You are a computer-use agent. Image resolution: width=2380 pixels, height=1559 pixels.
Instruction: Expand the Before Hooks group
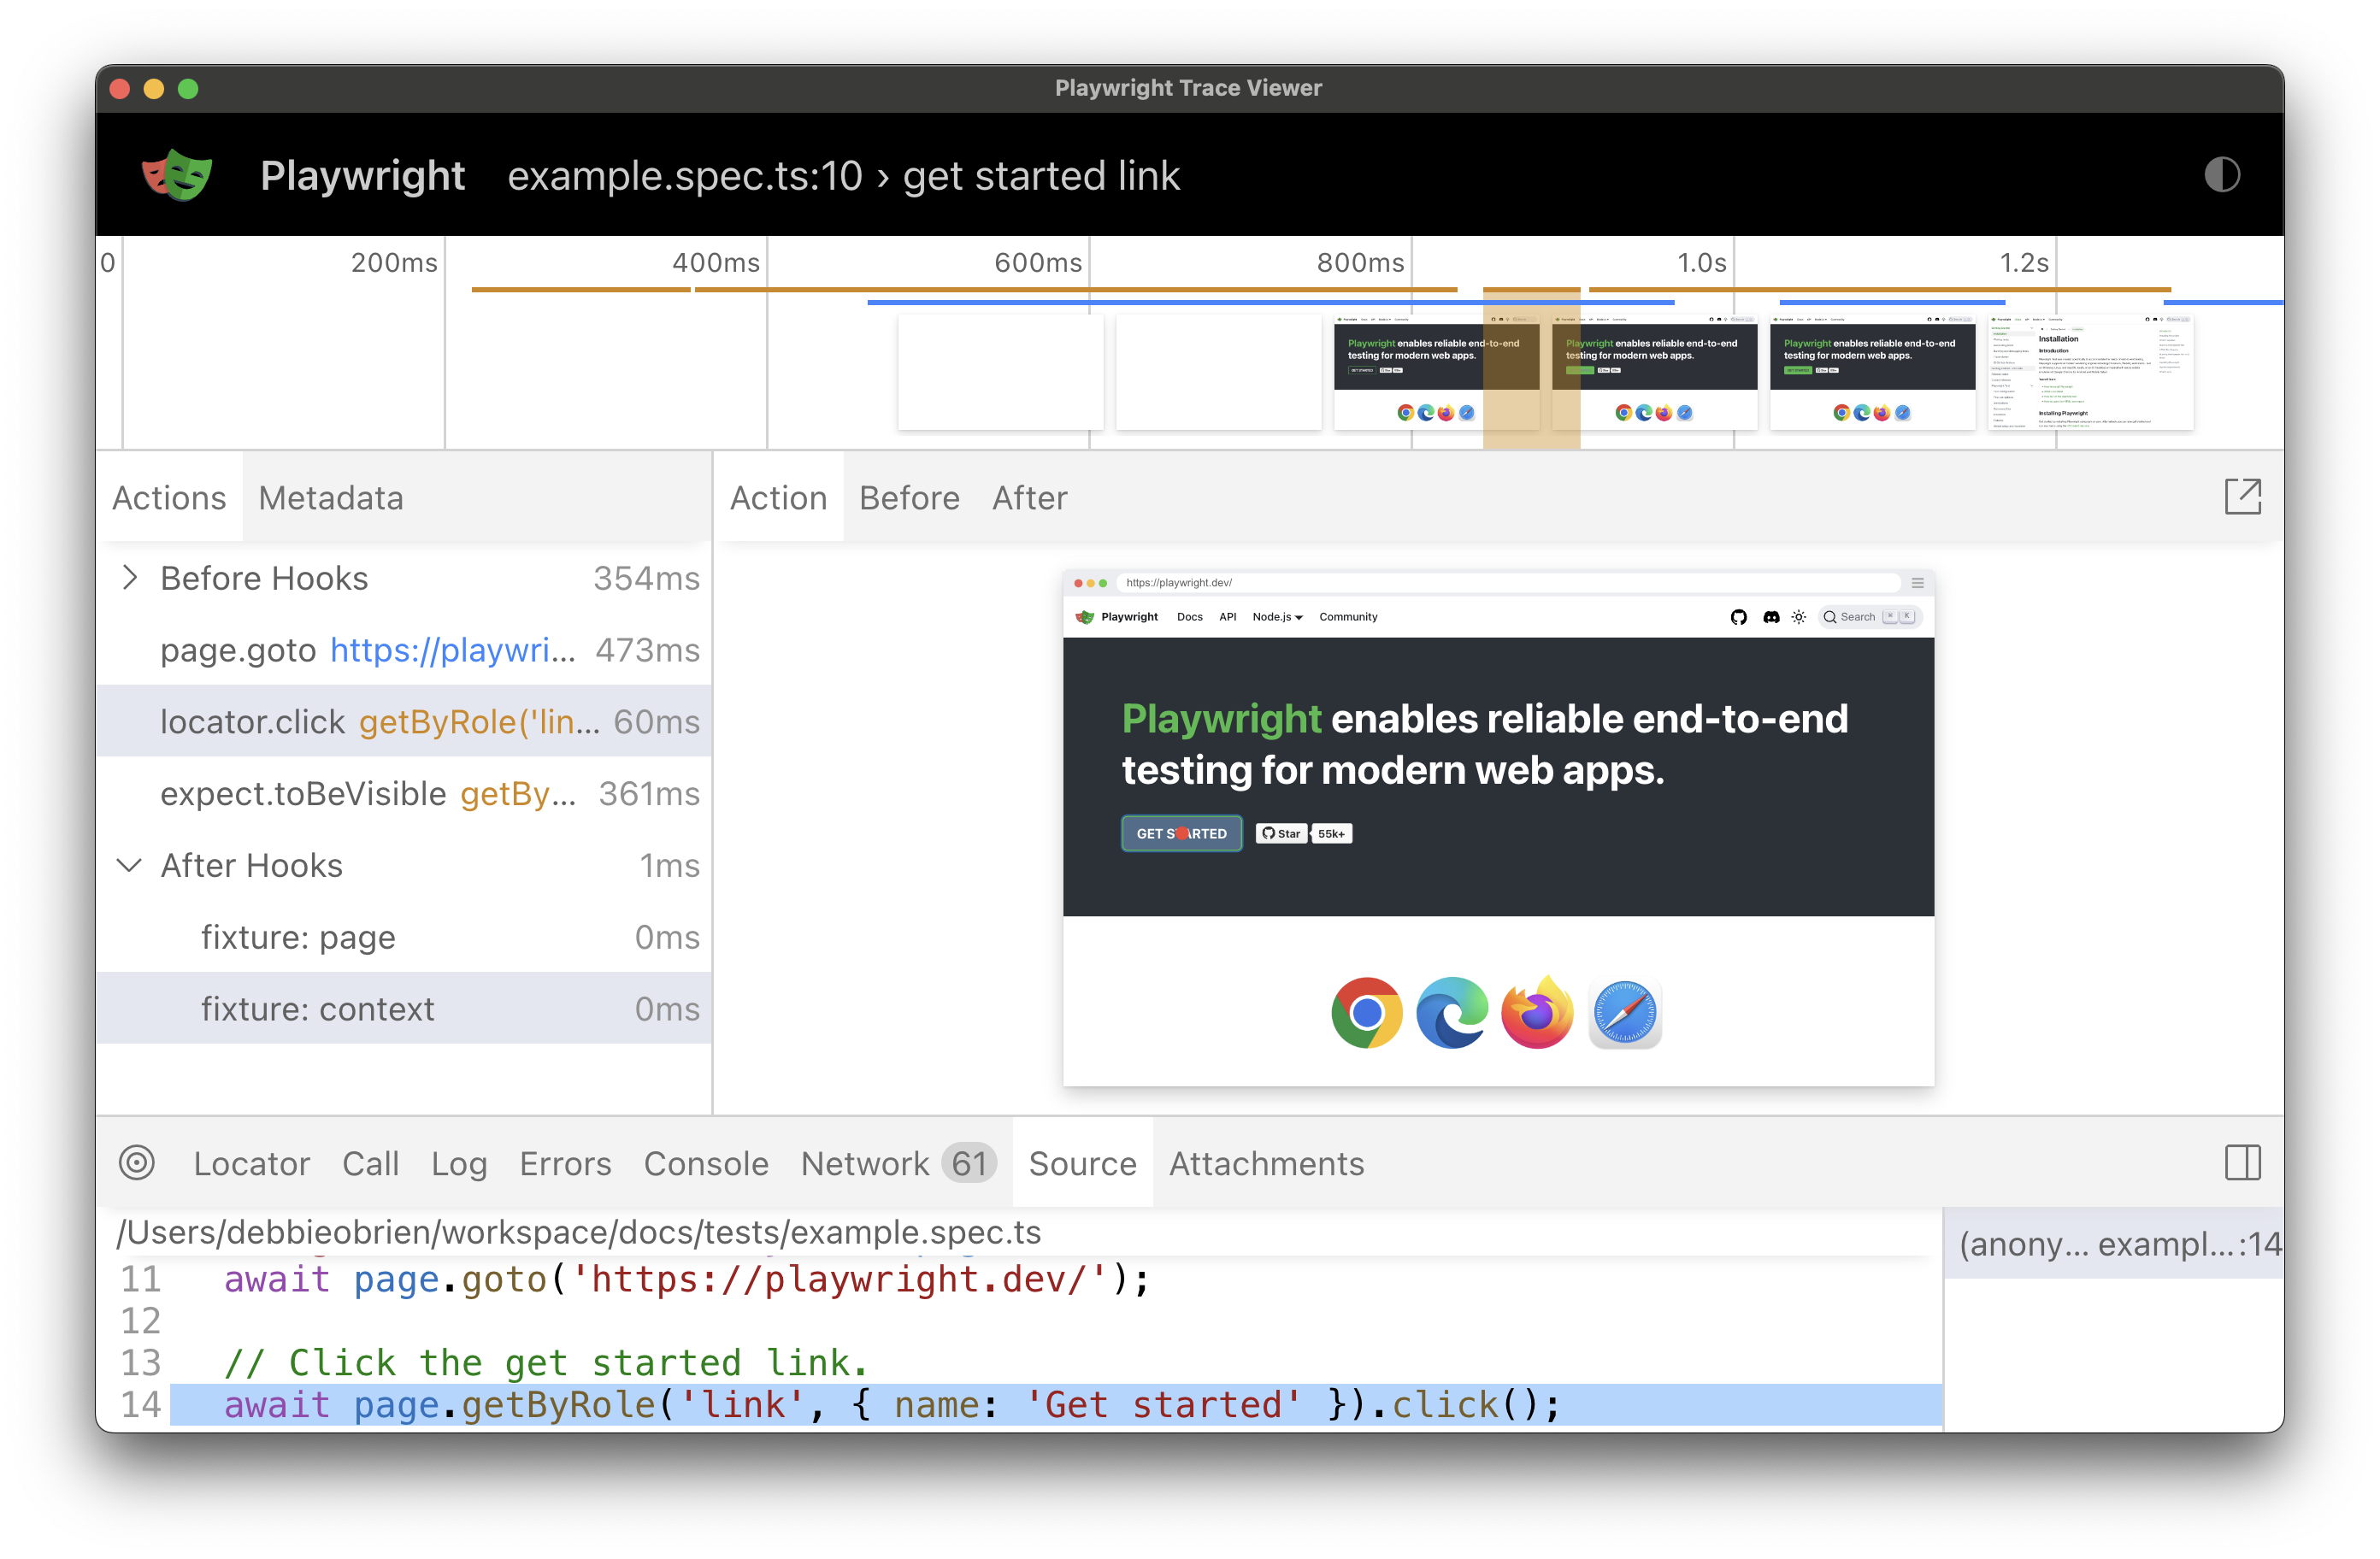pyautogui.click(x=130, y=578)
